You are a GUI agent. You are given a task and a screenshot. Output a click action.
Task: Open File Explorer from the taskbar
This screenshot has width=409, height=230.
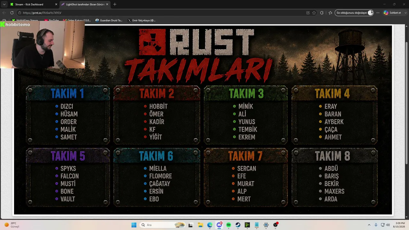(200, 225)
